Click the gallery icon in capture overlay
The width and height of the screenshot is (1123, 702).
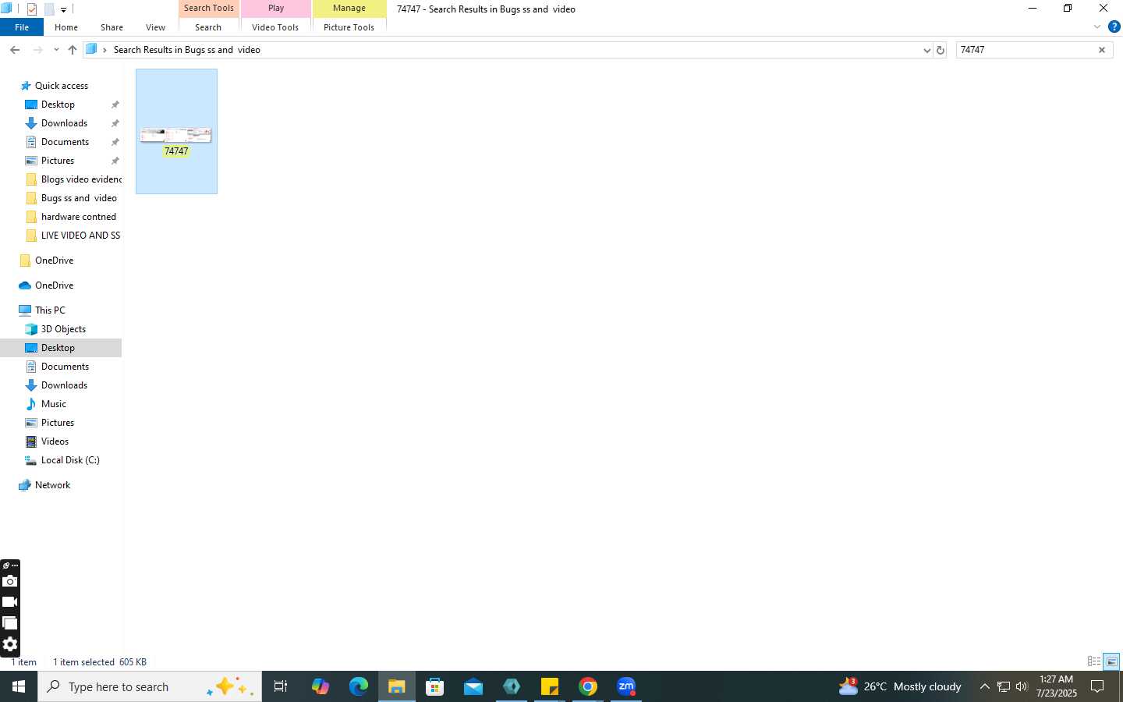coord(10,623)
